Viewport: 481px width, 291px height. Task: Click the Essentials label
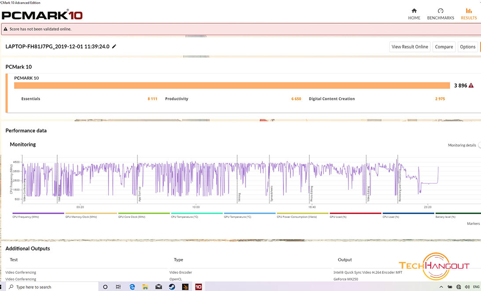pyautogui.click(x=31, y=99)
